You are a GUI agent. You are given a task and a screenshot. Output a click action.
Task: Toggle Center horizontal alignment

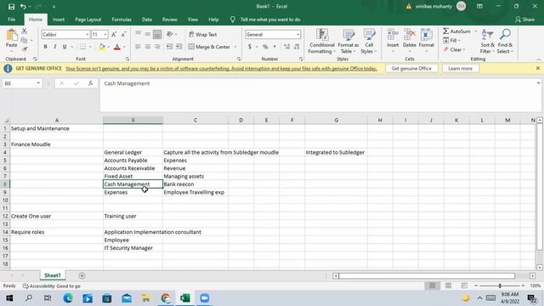148,47
